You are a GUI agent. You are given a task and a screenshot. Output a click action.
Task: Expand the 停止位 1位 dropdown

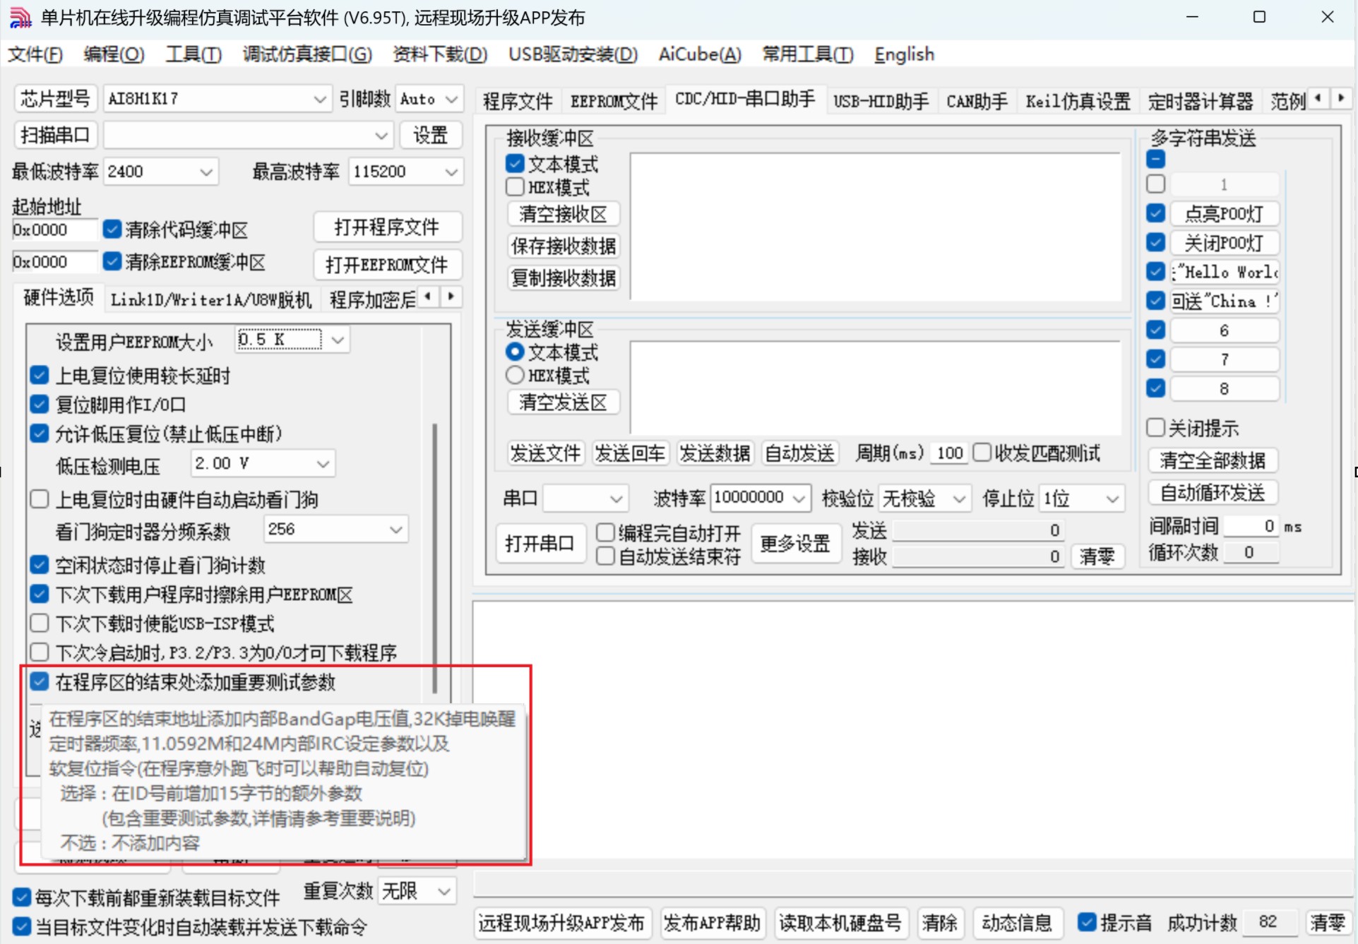click(1113, 498)
